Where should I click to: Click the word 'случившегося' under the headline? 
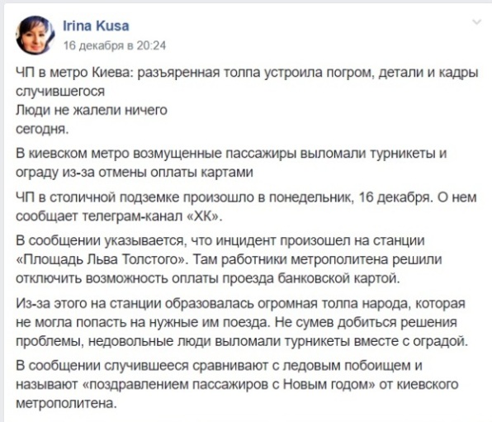tap(60, 92)
